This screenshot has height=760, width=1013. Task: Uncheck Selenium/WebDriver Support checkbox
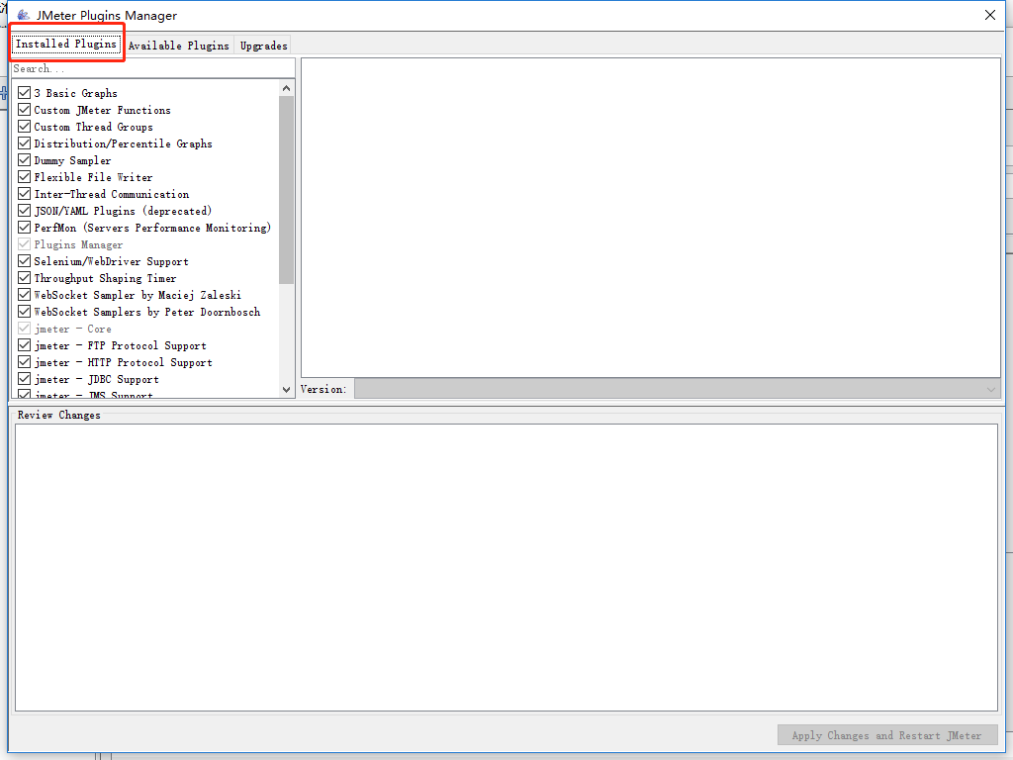pyautogui.click(x=24, y=260)
